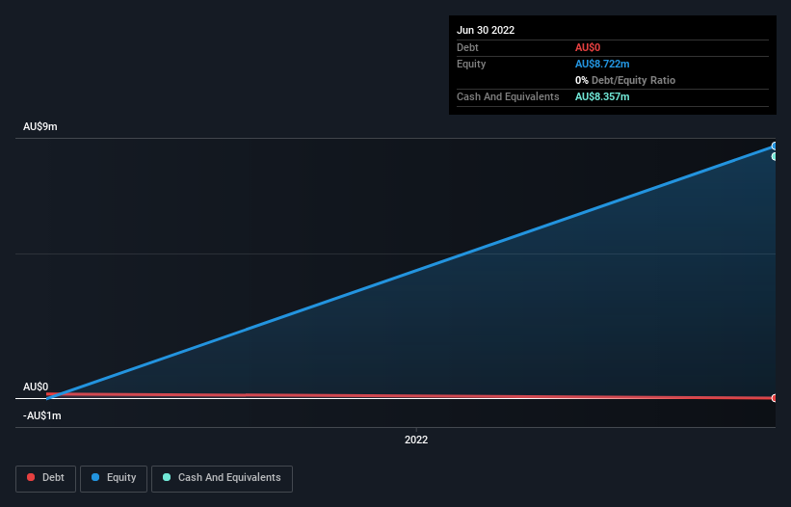This screenshot has width=791, height=507.
Task: Click the teal Cash legend dot
Action: [167, 477]
